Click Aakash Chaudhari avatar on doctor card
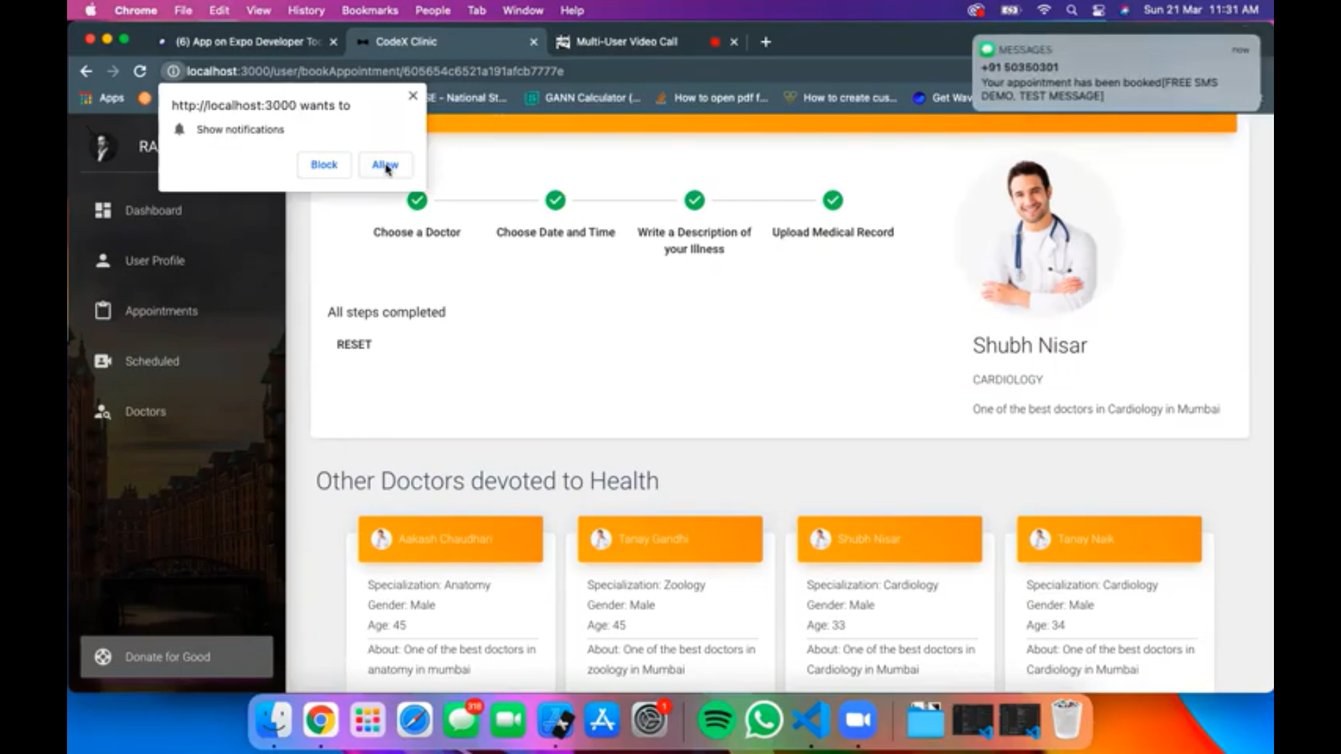Viewport: 1341px width, 754px height. [x=381, y=539]
